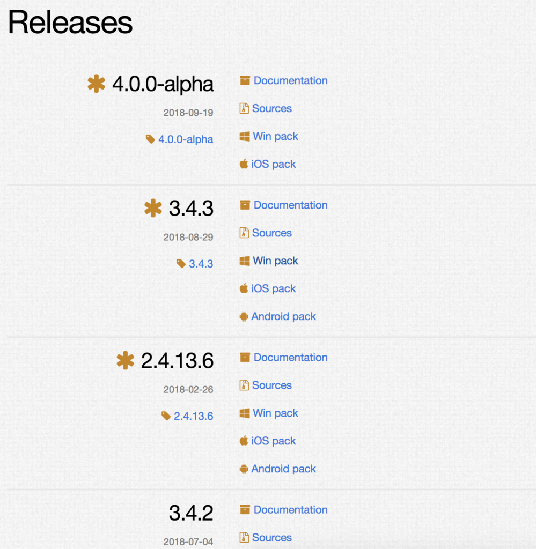Download Sources for release 2.4.13.6
This screenshot has width=536, height=549.
click(272, 385)
